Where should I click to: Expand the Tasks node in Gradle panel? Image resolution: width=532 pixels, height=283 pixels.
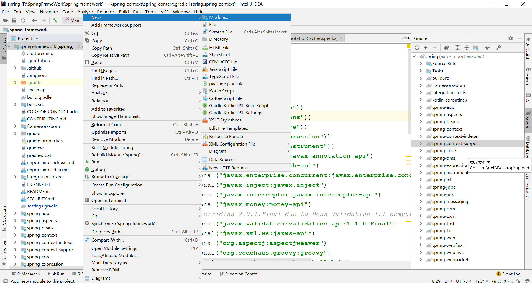click(421, 71)
